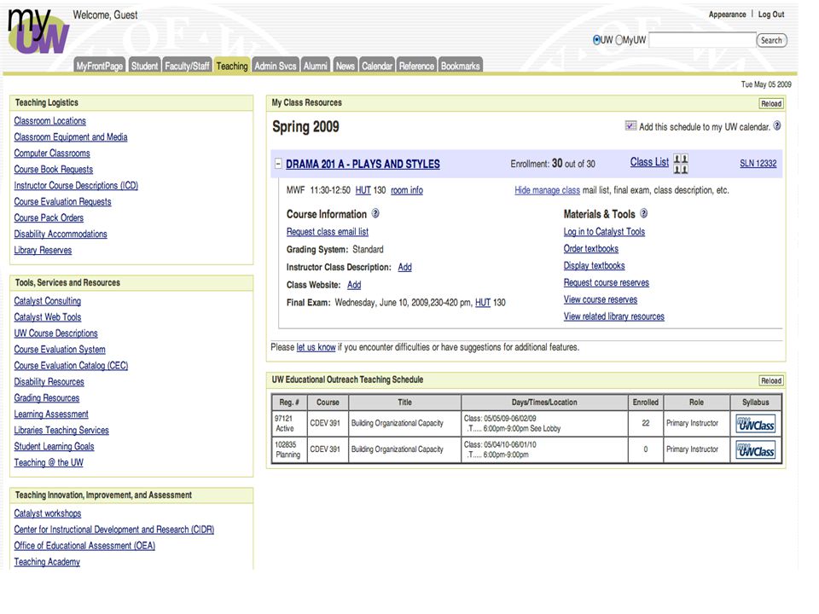The image size is (819, 614).
Task: Open Instructor Course Descriptions (ICD) link
Action: [x=76, y=185]
